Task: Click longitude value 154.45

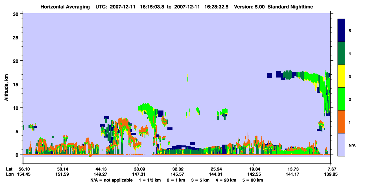Action: click(23, 174)
